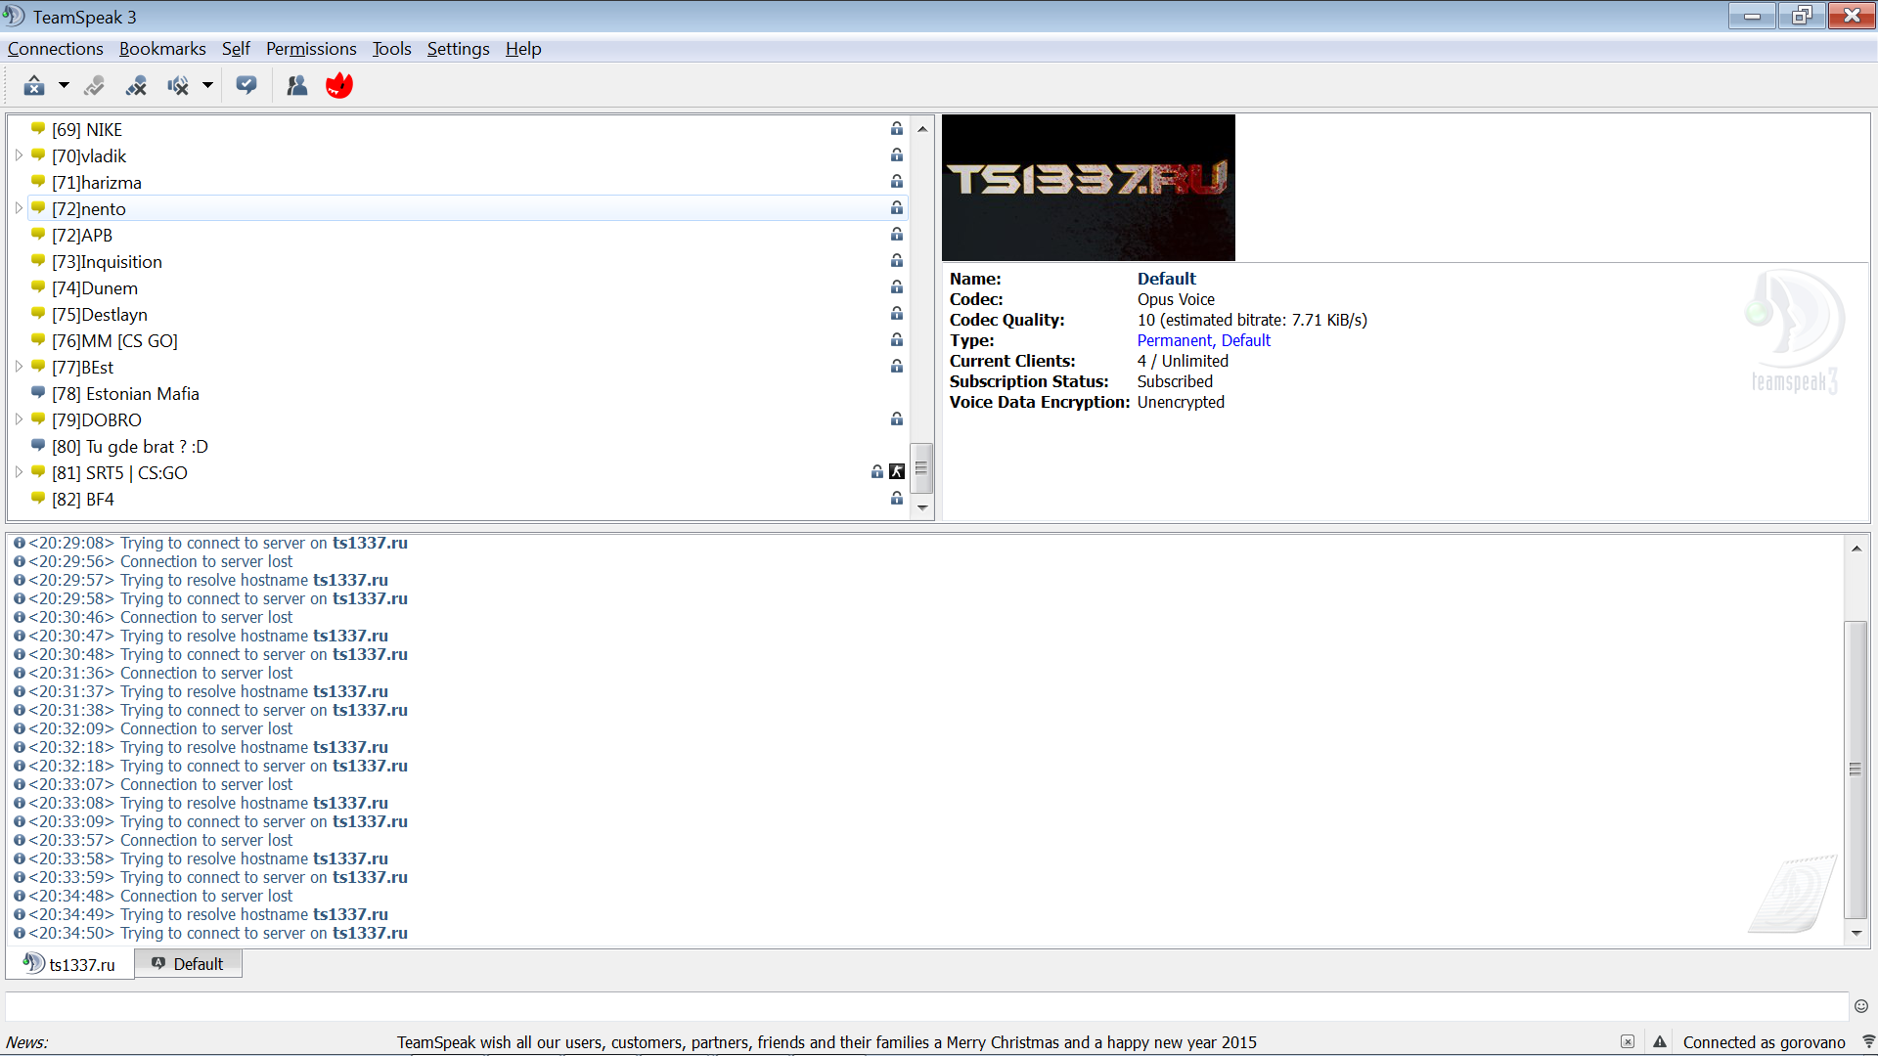The height and width of the screenshot is (1056, 1878).
Task: Open the emoticon smiley picker
Action: tap(1861, 1006)
